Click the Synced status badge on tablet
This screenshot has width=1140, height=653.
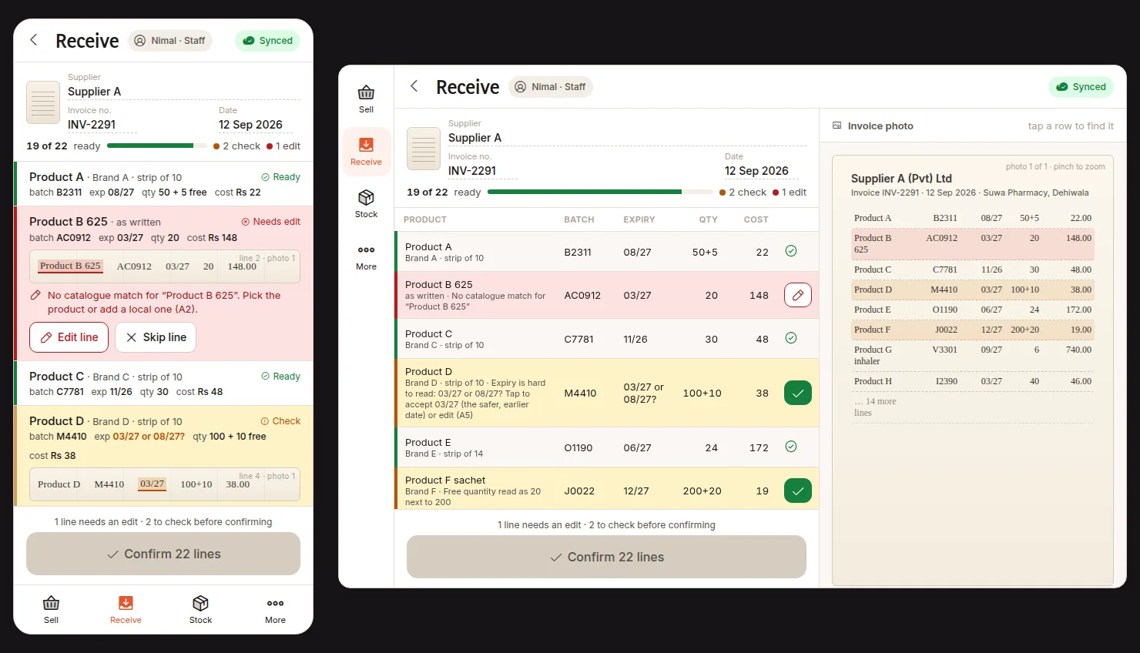(1081, 87)
